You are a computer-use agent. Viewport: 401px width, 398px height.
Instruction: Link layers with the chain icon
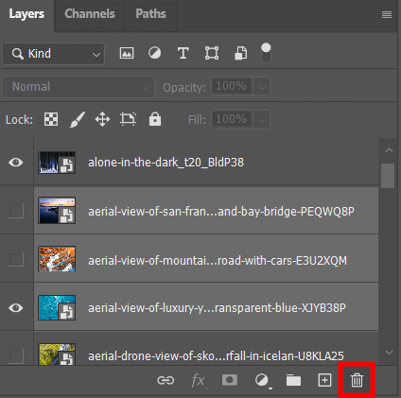[166, 380]
